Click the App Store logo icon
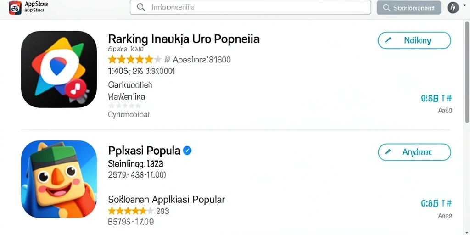Screen dimensions: 470x235 tap(15, 8)
